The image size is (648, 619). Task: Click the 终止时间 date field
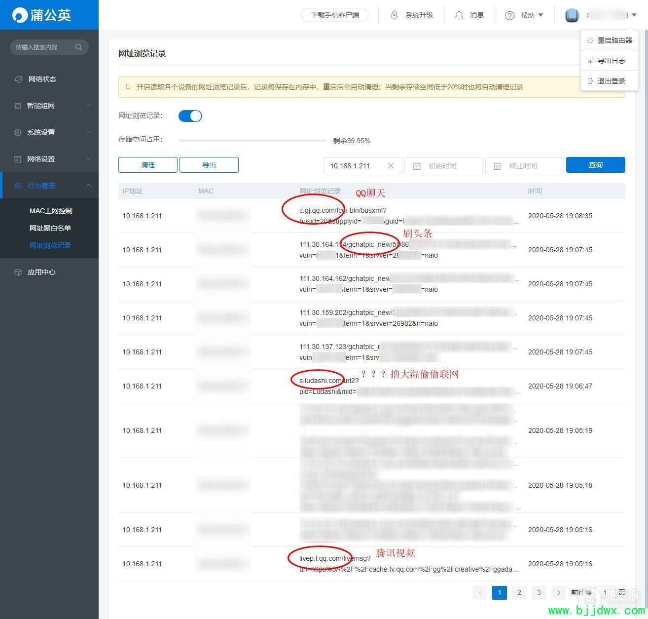coord(525,166)
